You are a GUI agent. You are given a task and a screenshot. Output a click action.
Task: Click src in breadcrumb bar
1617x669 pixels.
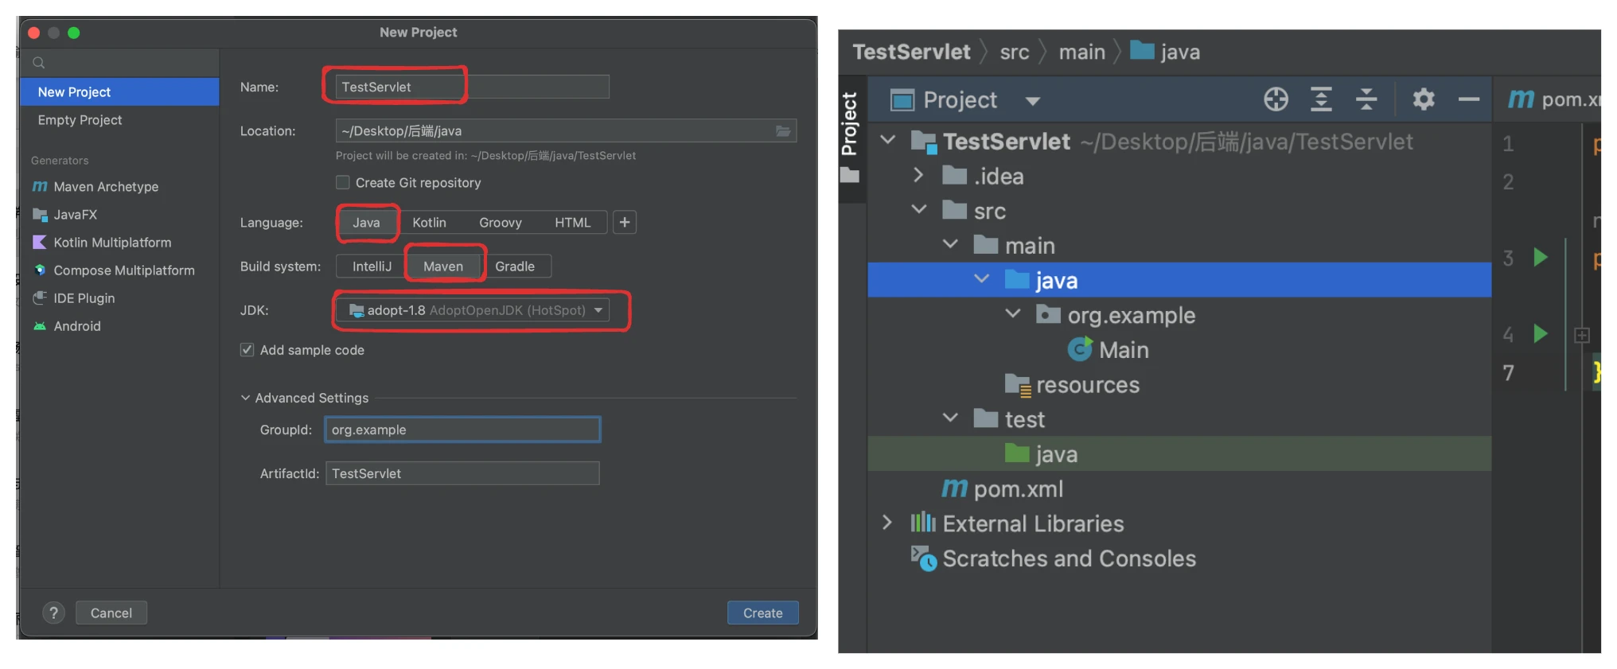(x=1014, y=52)
